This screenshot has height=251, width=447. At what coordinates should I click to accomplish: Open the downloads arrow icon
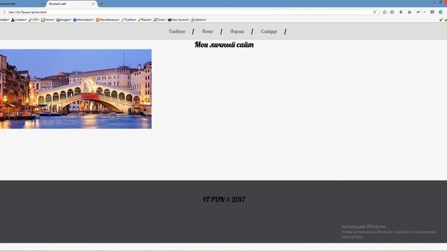(401, 13)
